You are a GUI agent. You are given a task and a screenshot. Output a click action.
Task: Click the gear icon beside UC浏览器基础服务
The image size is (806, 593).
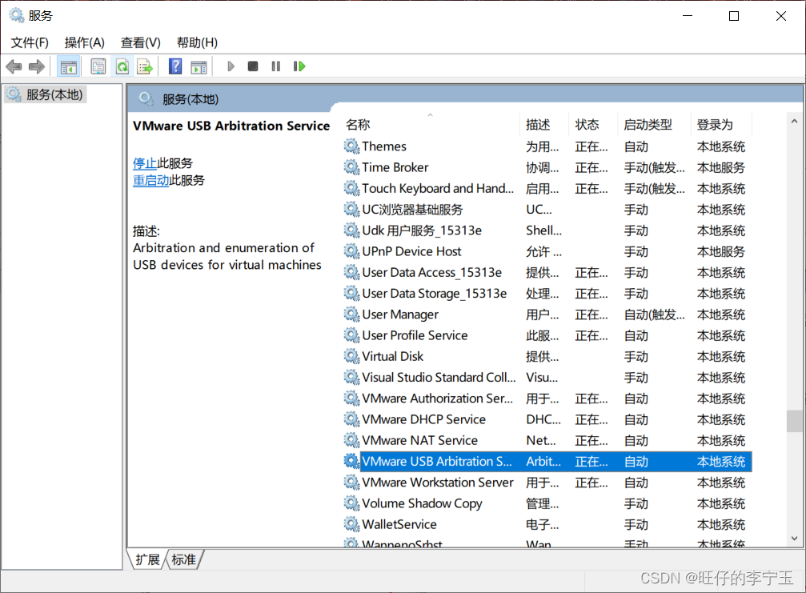click(x=351, y=210)
